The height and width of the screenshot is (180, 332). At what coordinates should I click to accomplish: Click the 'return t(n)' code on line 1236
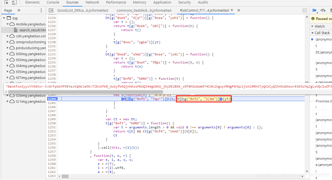132,66
